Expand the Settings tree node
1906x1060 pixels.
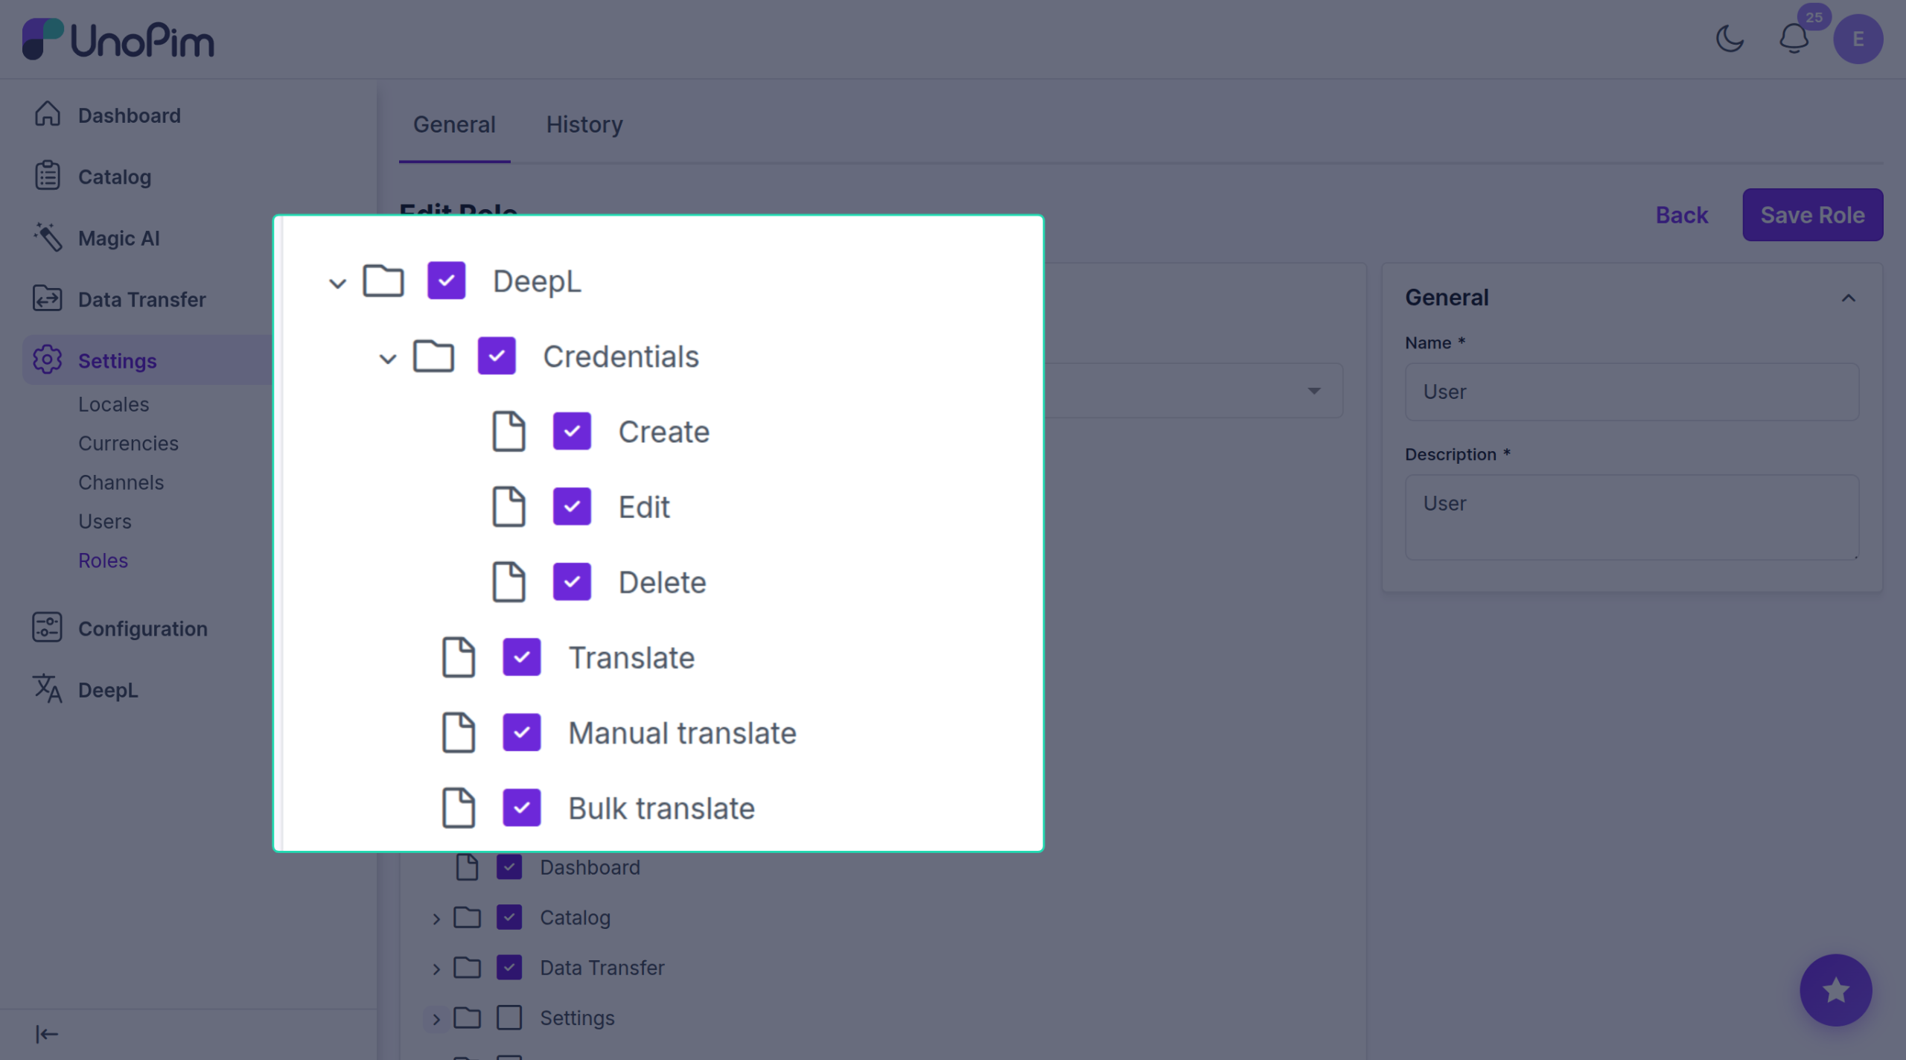tap(437, 1018)
